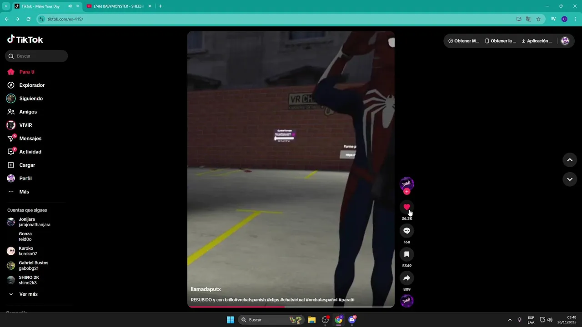
Task: Open the #paratii hashtag
Action: [x=346, y=300]
